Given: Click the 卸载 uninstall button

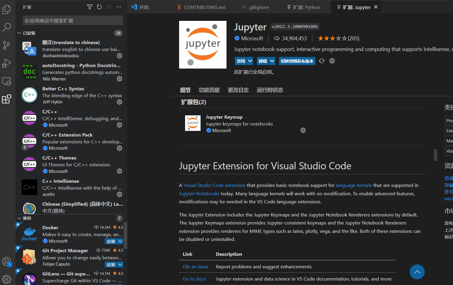Looking at the screenshot, I should click(x=263, y=61).
